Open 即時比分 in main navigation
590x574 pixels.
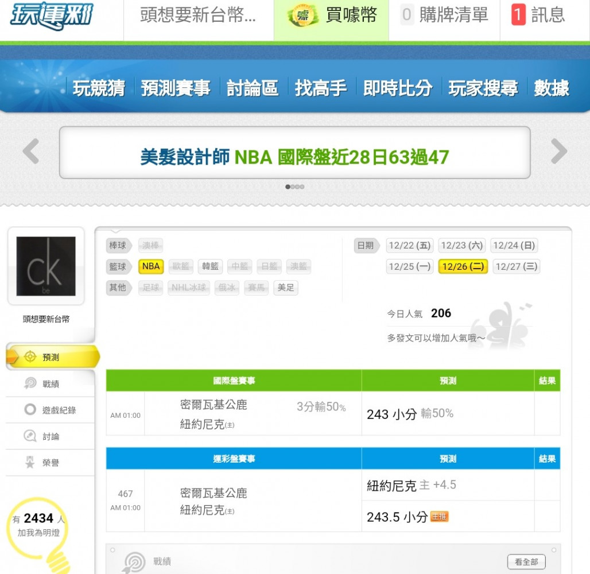(398, 88)
